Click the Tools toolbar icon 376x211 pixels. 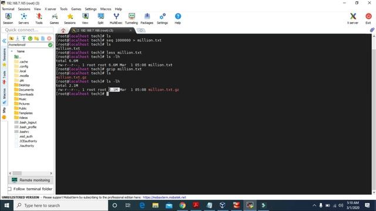pyautogui.click(x=39, y=19)
